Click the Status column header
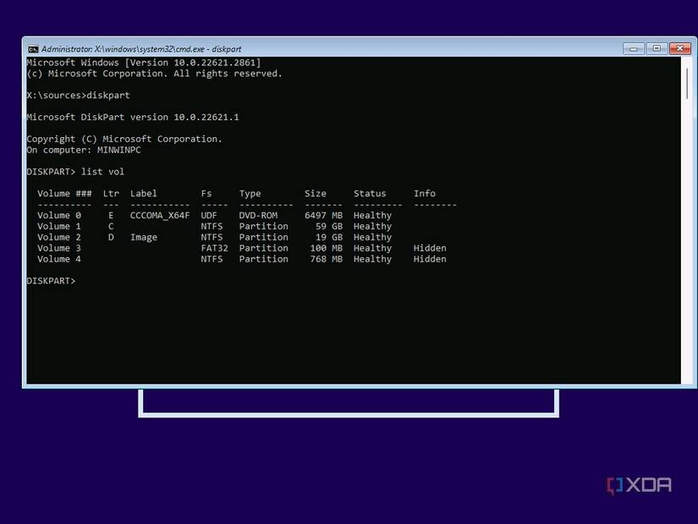Viewport: 698px width, 524px height. pyautogui.click(x=369, y=193)
